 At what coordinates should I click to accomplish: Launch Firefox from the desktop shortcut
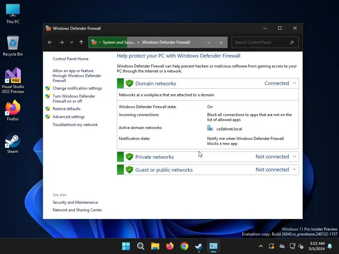(13, 110)
